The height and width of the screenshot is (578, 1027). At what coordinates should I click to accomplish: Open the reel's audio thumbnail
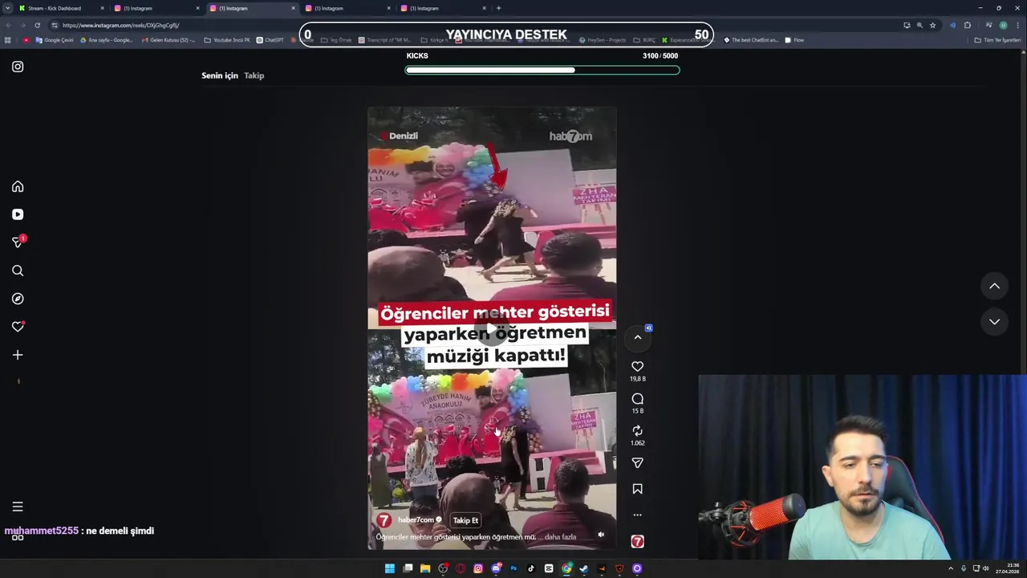637,542
